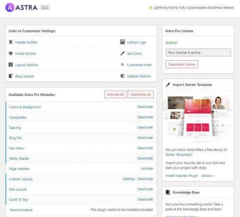Viewport: 240px width, 217px height.
Task: Click the Activate All button
Action: tap(116, 95)
